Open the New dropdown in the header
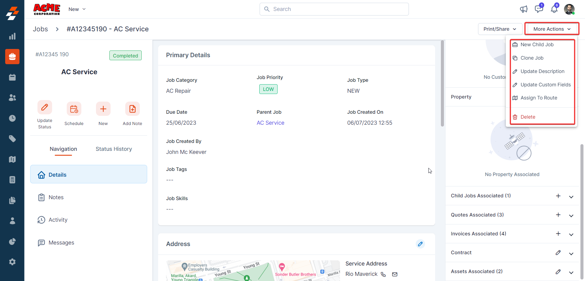The height and width of the screenshot is (281, 585). (77, 9)
